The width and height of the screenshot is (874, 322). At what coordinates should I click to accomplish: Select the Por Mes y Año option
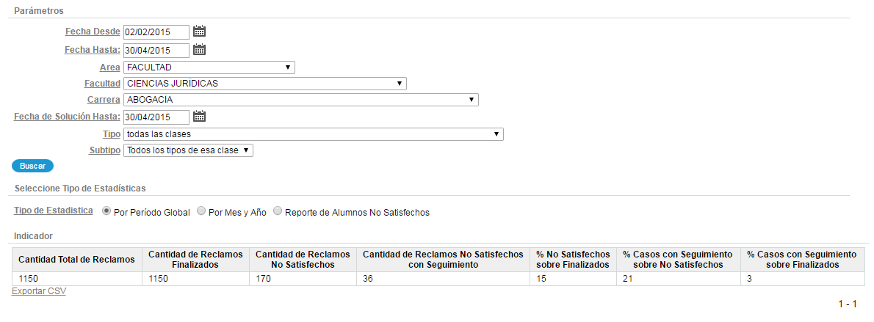pyautogui.click(x=202, y=212)
